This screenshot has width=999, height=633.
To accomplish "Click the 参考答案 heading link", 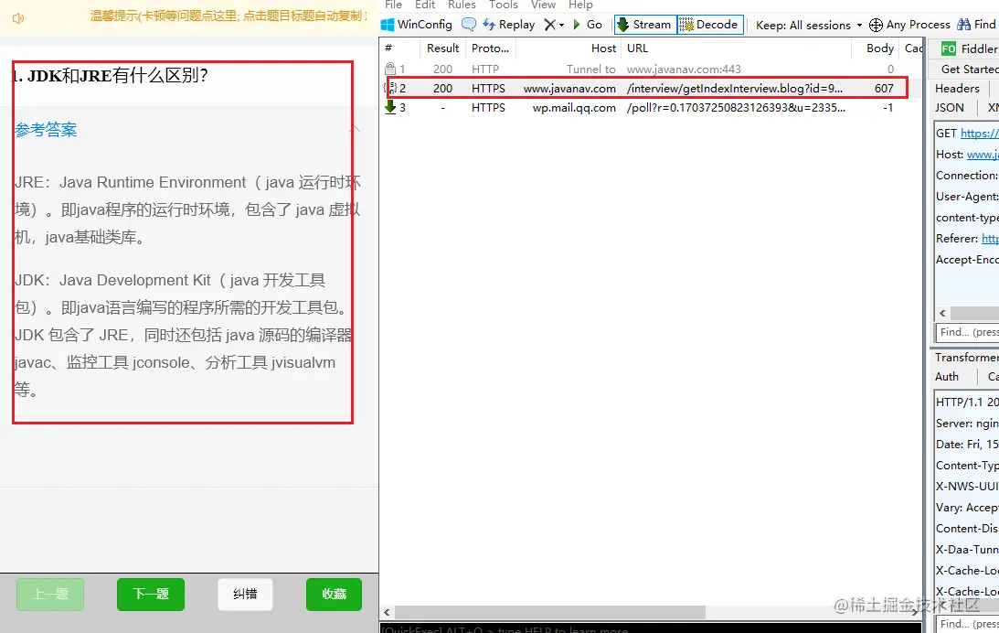I will tap(46, 130).
